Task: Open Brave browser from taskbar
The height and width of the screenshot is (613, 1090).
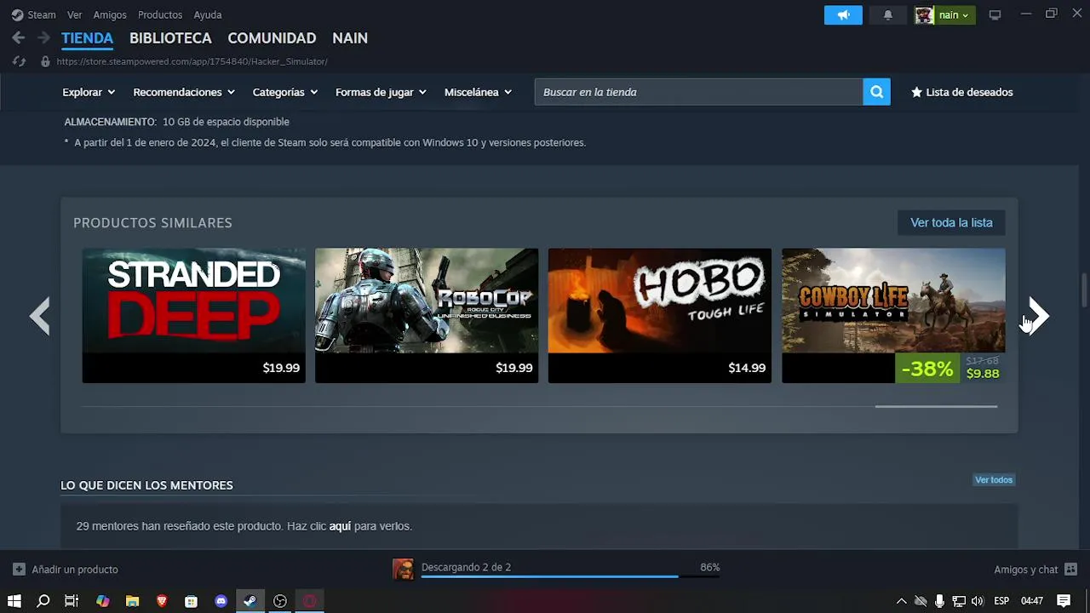Action: (162, 601)
